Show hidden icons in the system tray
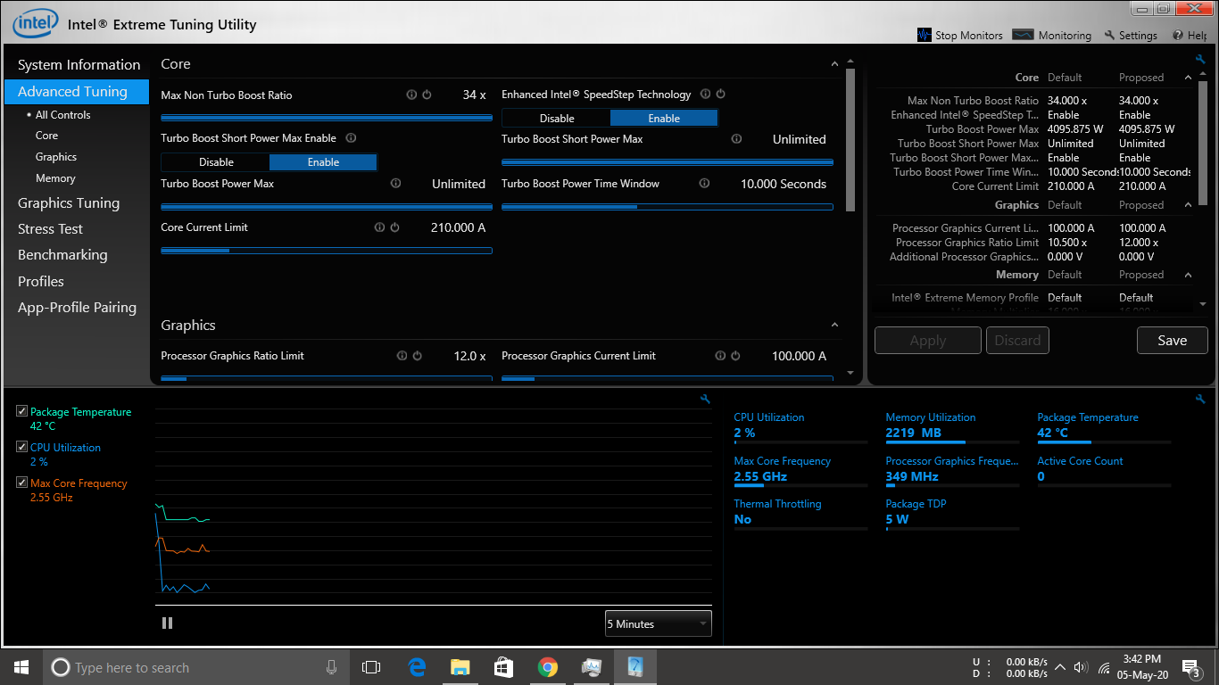The height and width of the screenshot is (685, 1219). click(1060, 667)
